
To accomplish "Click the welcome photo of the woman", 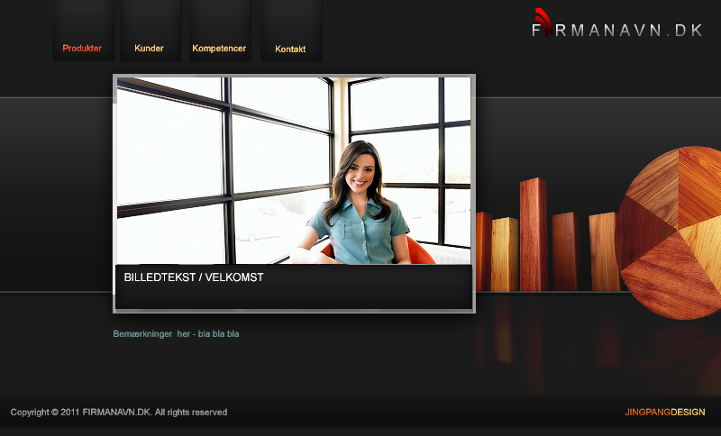I will click(x=294, y=170).
